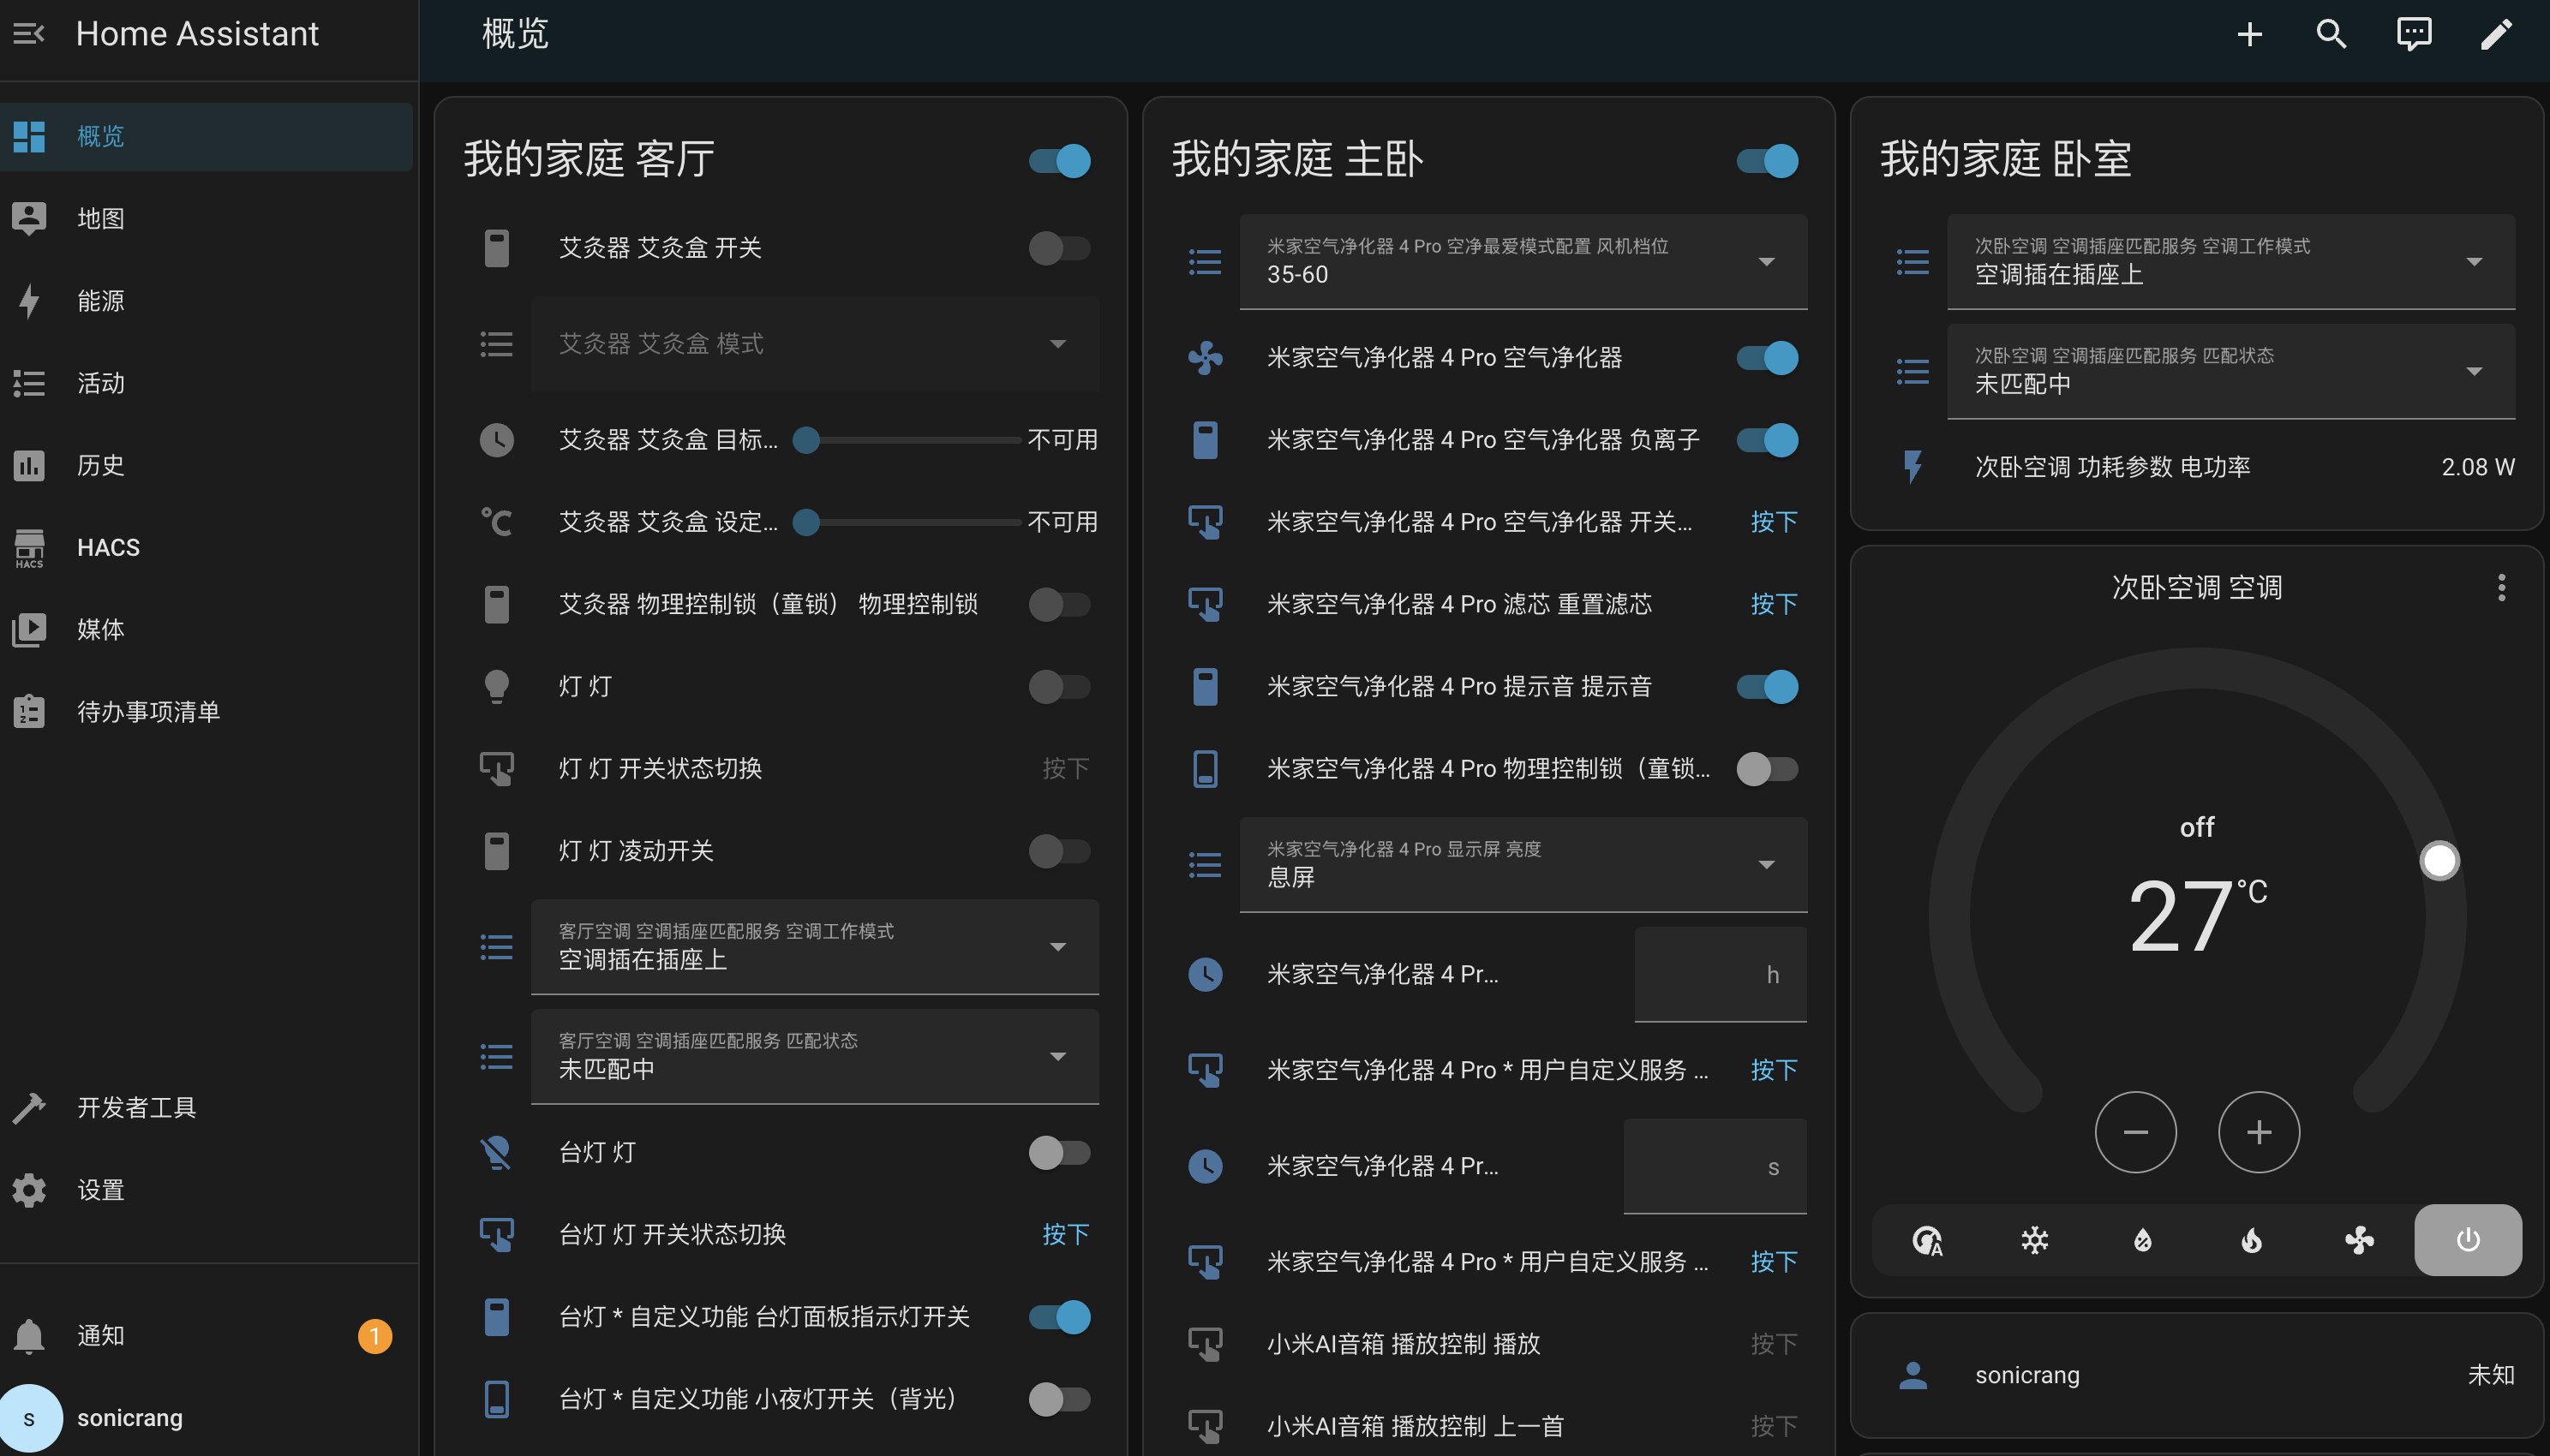Collapse the sidebar with hamburger icon

pyautogui.click(x=28, y=34)
